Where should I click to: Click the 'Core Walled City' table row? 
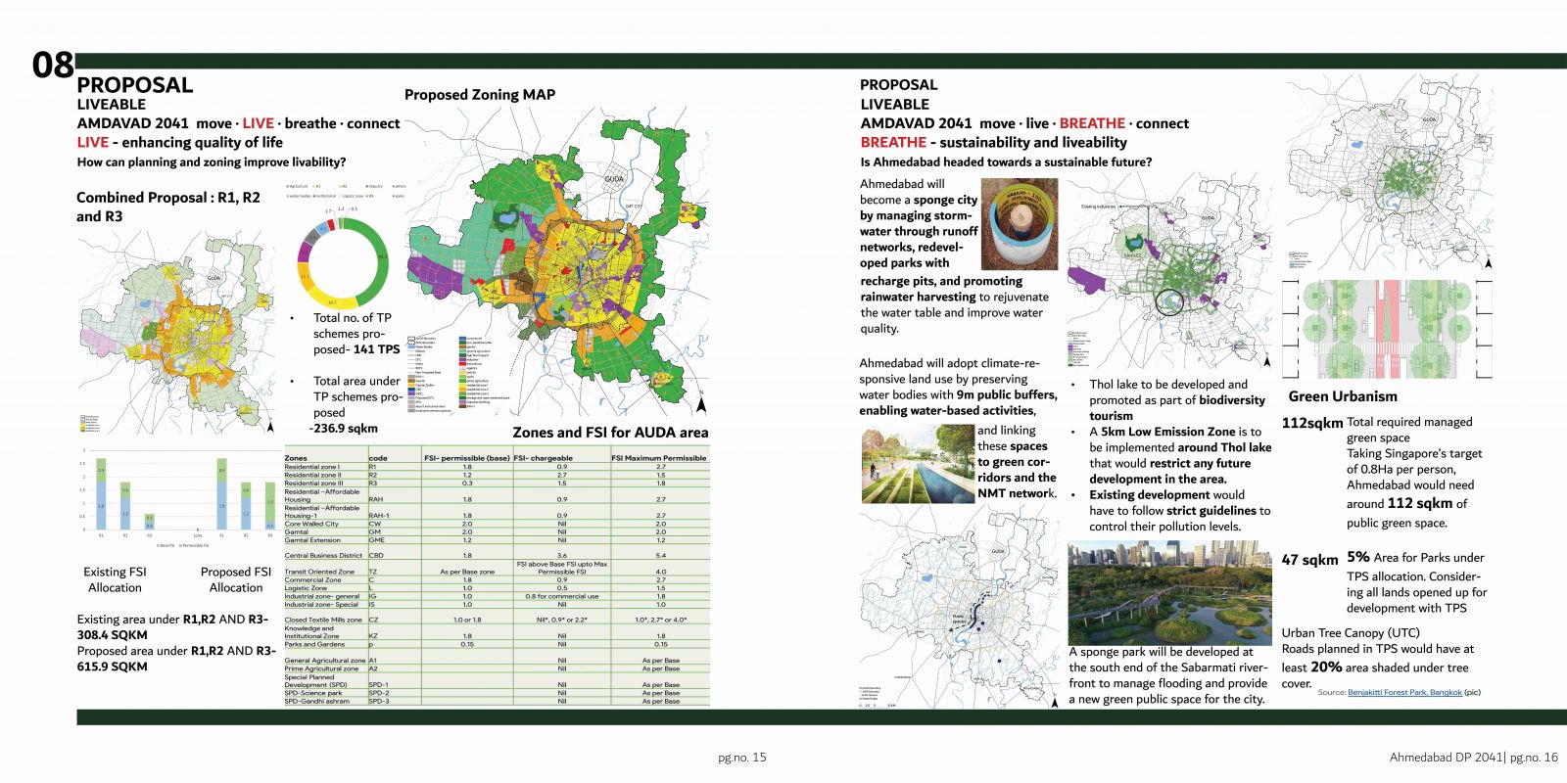tap(497, 524)
